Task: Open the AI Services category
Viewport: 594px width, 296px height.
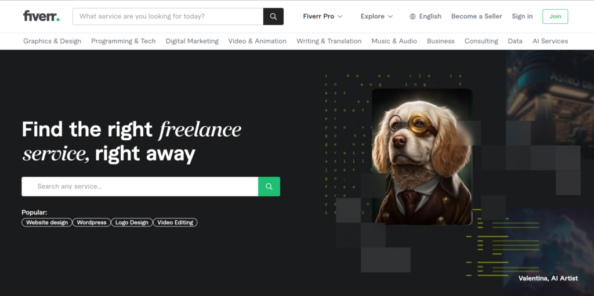Action: coord(550,41)
